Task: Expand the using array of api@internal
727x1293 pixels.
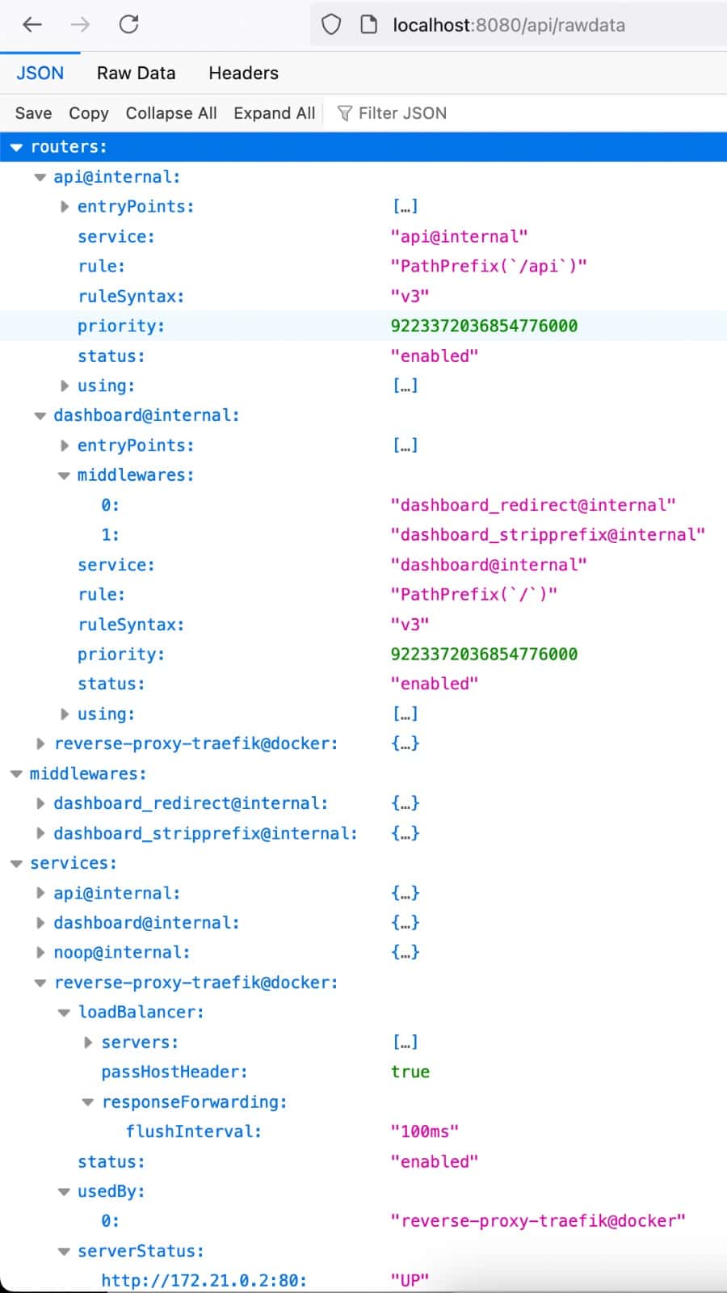Action: (65, 386)
